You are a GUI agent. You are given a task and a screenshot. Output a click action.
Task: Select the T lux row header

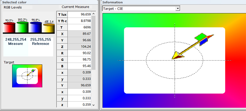pyautogui.click(x=62, y=14)
